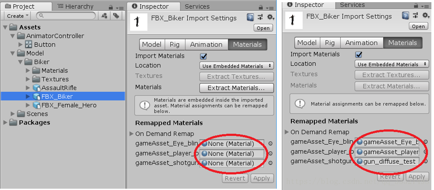This screenshot has height=190, width=434.
Task: Click the search-by-label tag icon
Action: 116,16
